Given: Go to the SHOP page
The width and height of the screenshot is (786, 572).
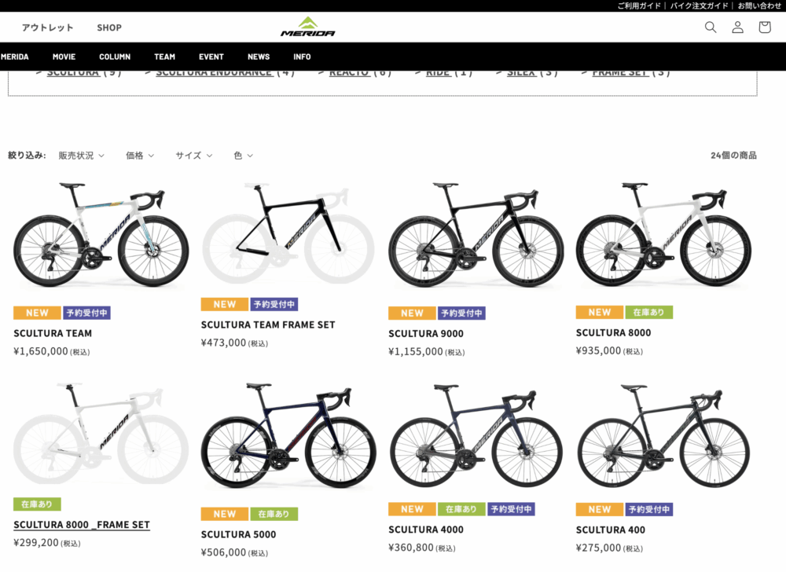Looking at the screenshot, I should (x=109, y=27).
